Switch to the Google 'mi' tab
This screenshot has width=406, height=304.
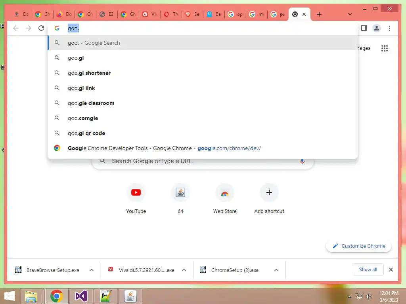point(257,14)
